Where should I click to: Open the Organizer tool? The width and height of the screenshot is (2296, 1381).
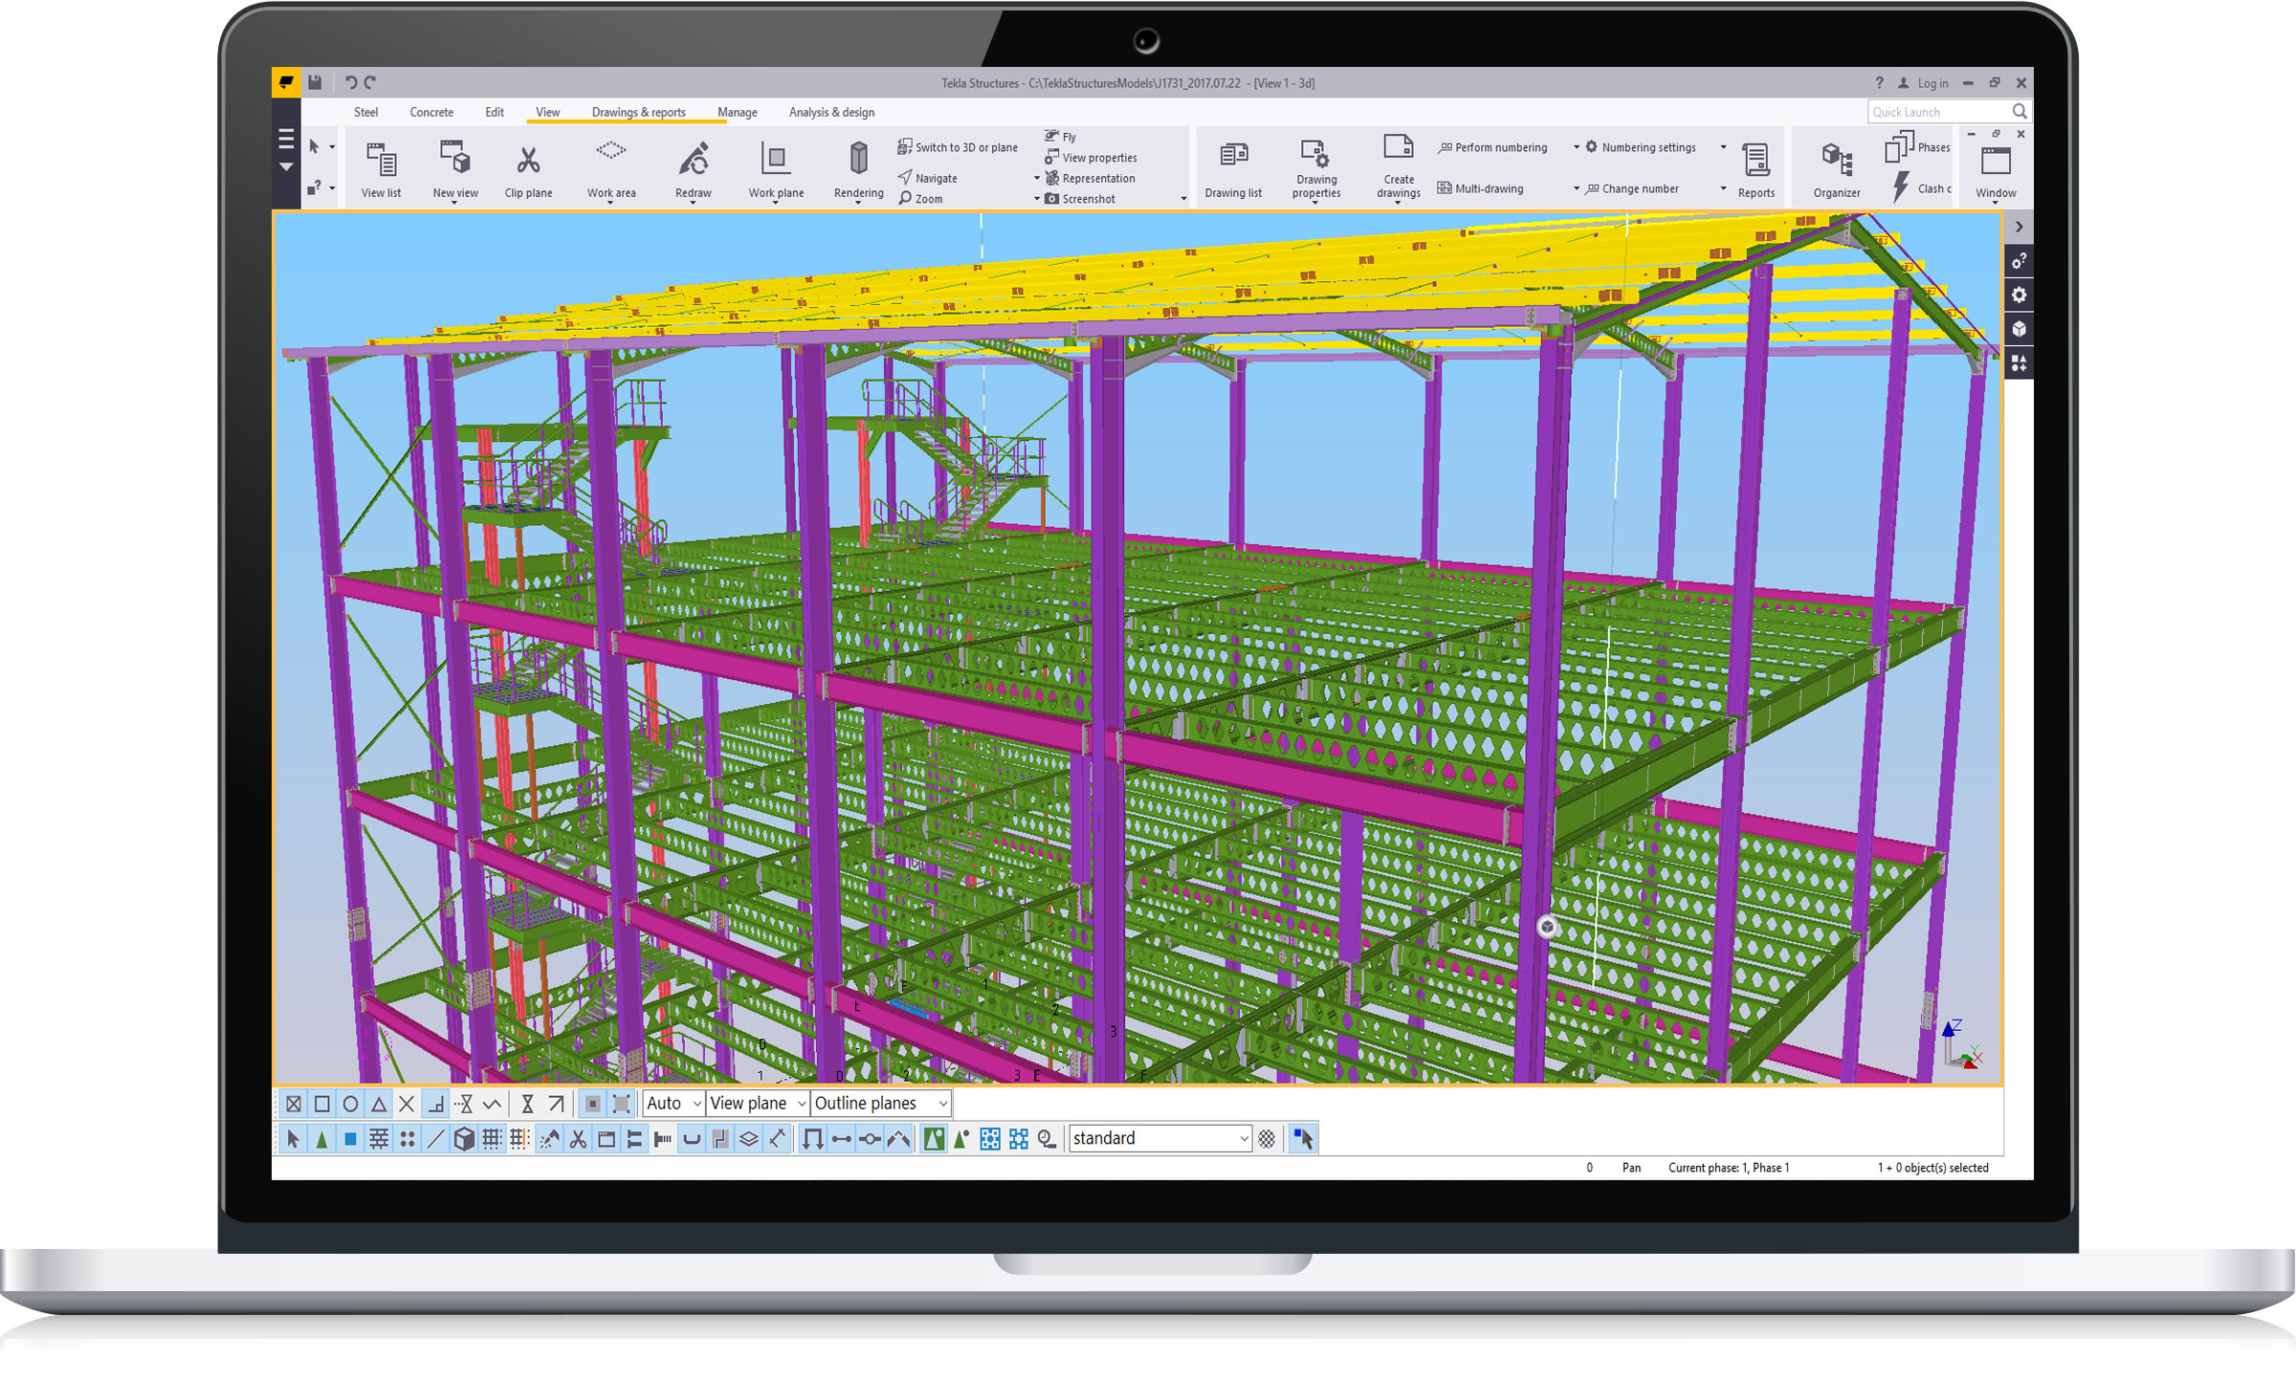coord(1836,169)
